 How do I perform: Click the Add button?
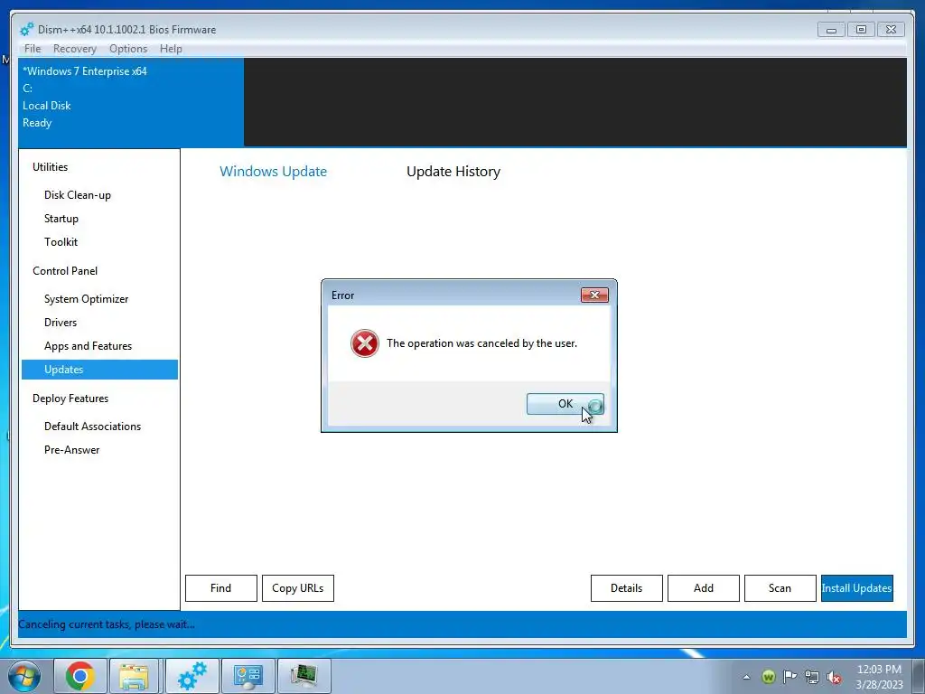tap(703, 588)
